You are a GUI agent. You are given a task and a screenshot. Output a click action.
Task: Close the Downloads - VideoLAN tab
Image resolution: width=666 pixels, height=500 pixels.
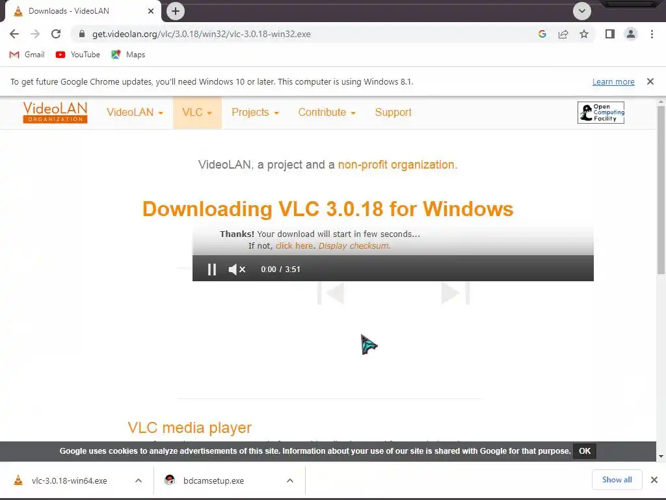[x=151, y=11]
